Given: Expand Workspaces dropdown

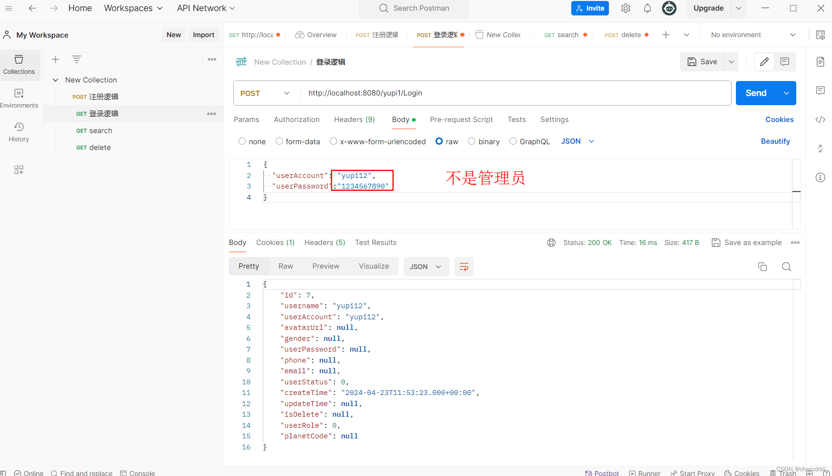Looking at the screenshot, I should [x=133, y=8].
